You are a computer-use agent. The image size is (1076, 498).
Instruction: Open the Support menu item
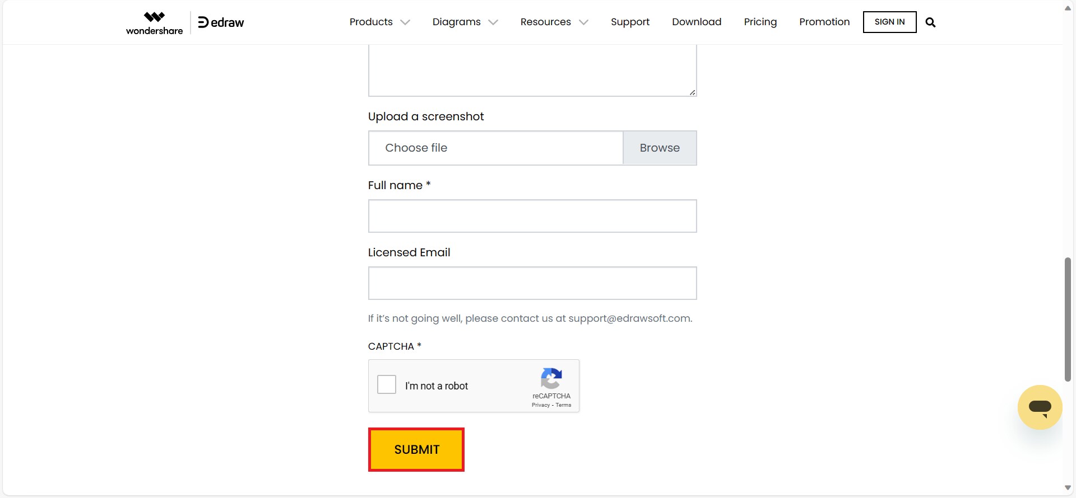[630, 22]
